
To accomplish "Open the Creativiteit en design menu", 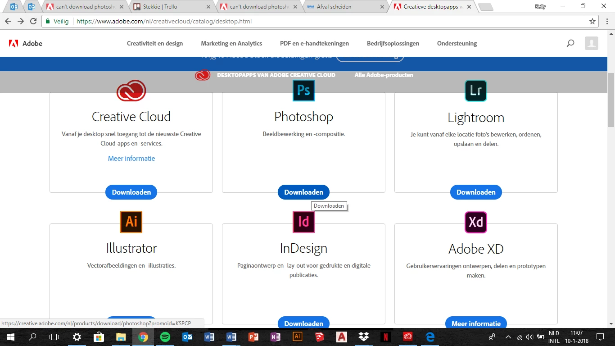I will (x=155, y=43).
